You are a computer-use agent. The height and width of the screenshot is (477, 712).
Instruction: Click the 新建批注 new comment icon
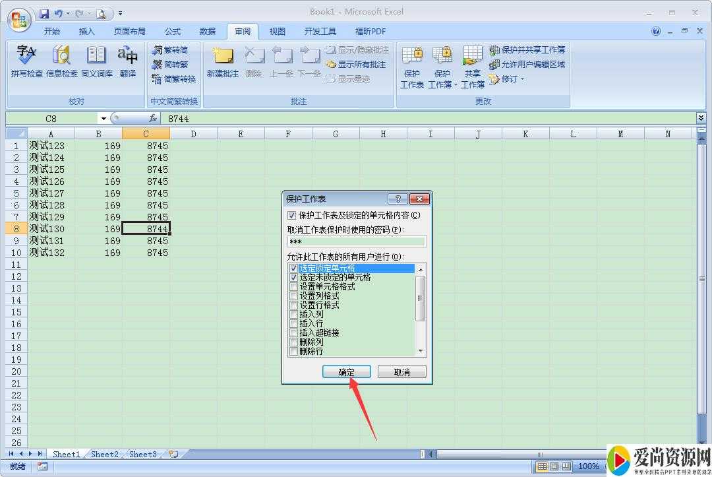tap(222, 61)
